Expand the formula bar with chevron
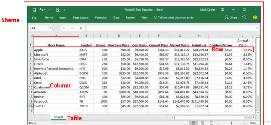Image resolution: width=271 pixels, height=125 pixels. (x=257, y=28)
